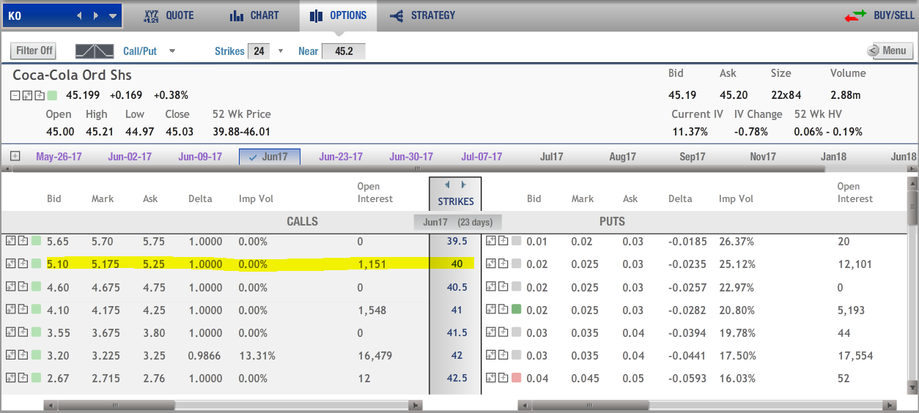Click the plus icon on the 25.12% put row

[504, 264]
